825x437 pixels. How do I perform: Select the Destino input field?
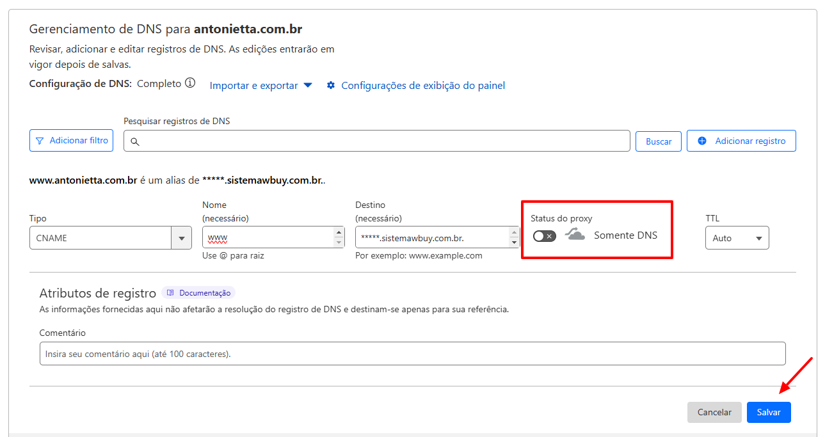[432, 238]
